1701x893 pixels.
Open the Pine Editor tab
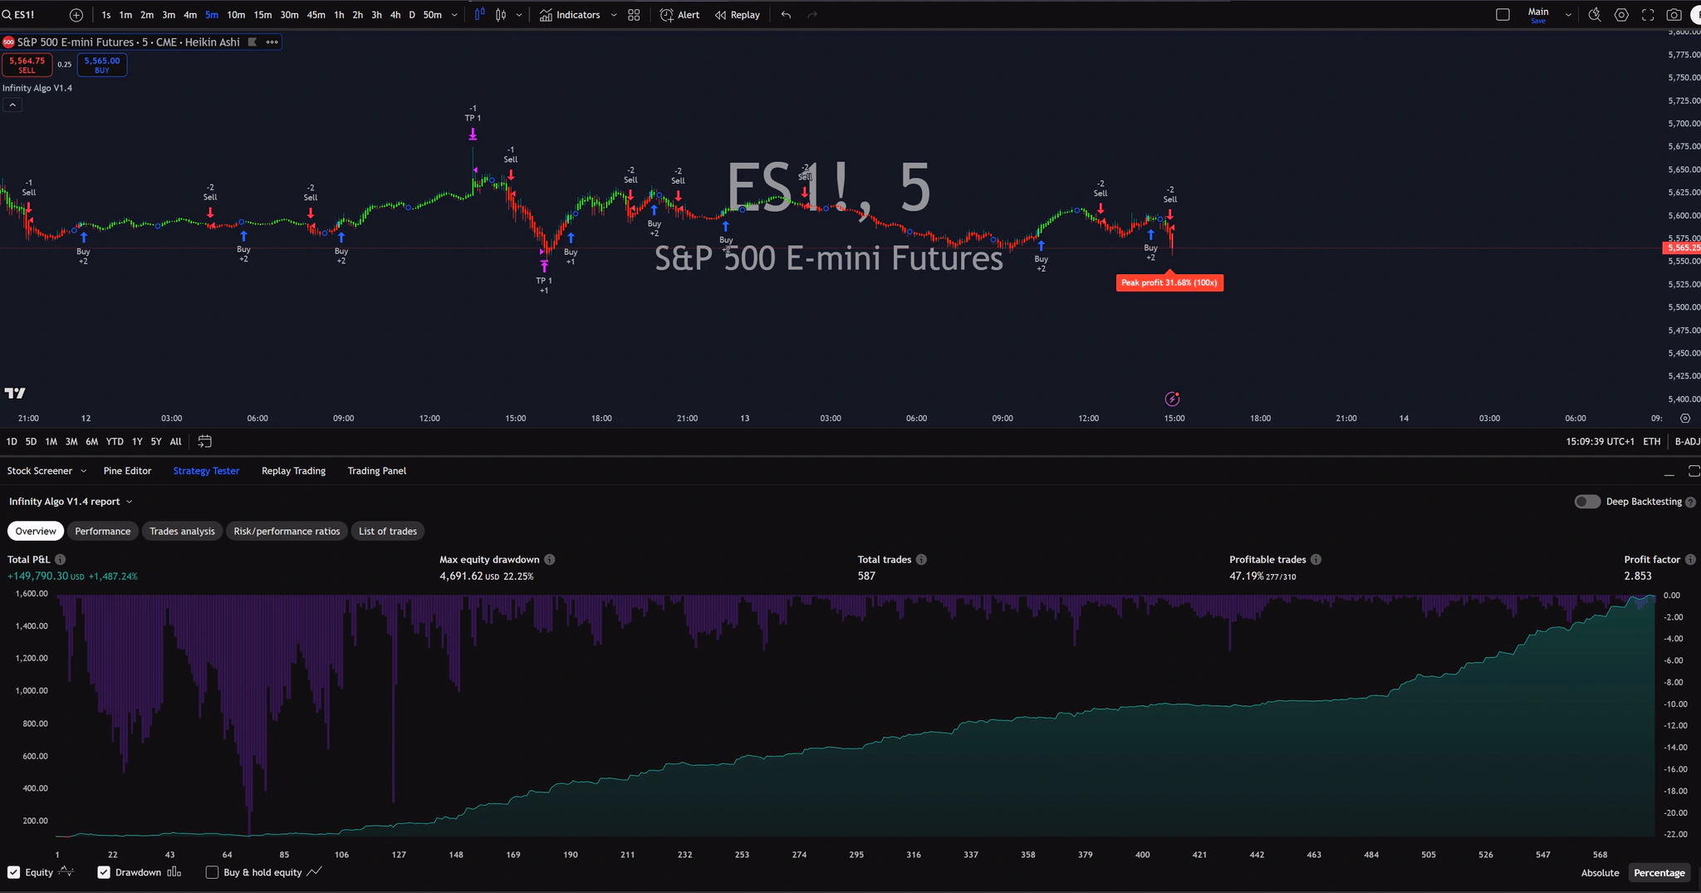[x=127, y=470]
